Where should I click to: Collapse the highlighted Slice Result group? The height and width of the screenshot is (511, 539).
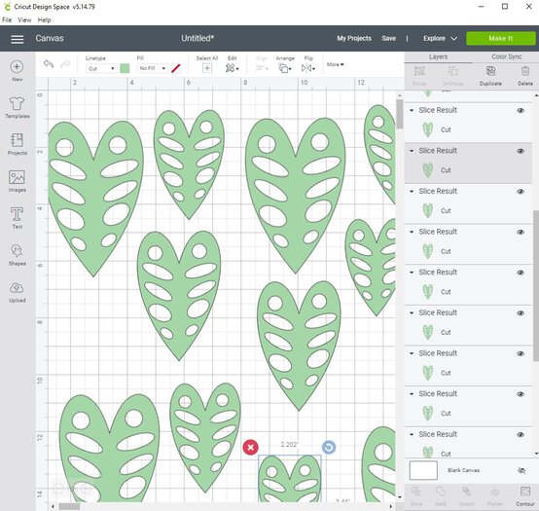coord(412,151)
